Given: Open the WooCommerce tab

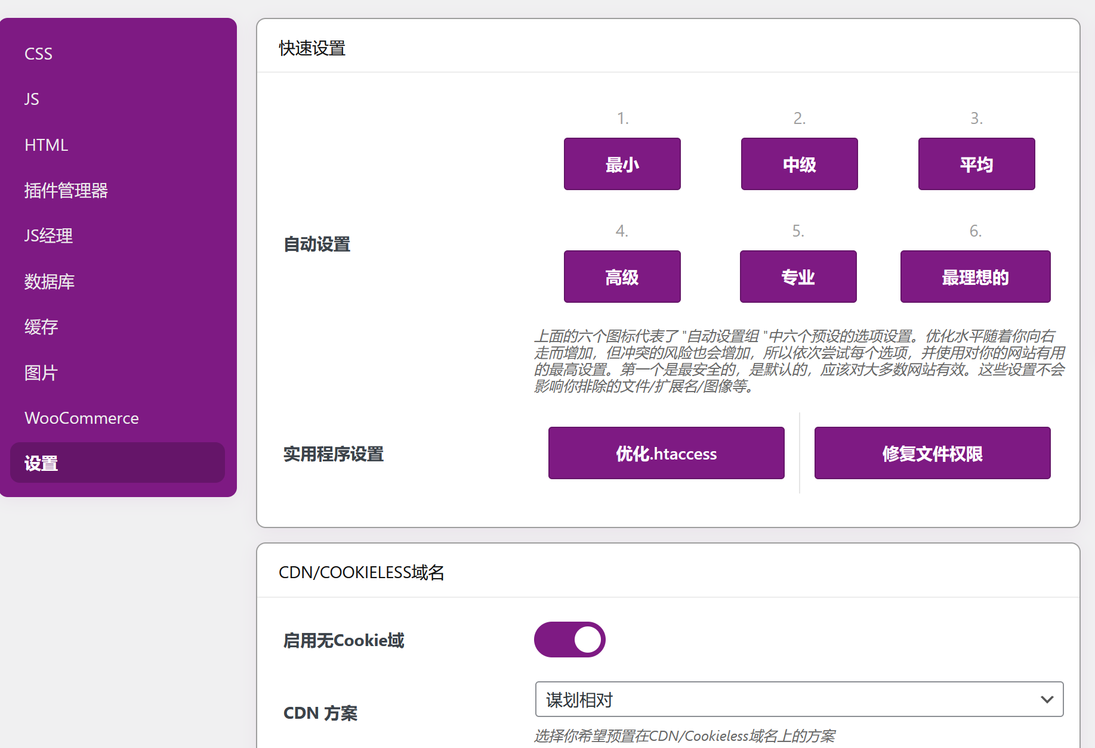Looking at the screenshot, I should click(x=81, y=418).
